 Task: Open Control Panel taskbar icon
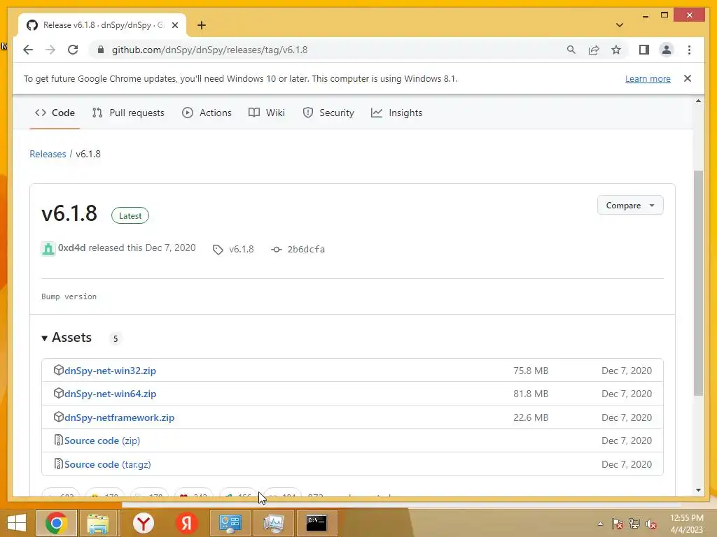click(x=230, y=523)
